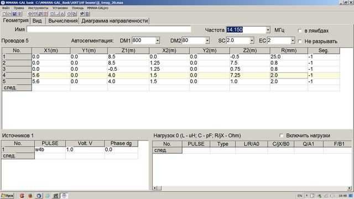The width and height of the screenshot is (354, 199).
Task: Open the Пуск start button
Action: 7,196
